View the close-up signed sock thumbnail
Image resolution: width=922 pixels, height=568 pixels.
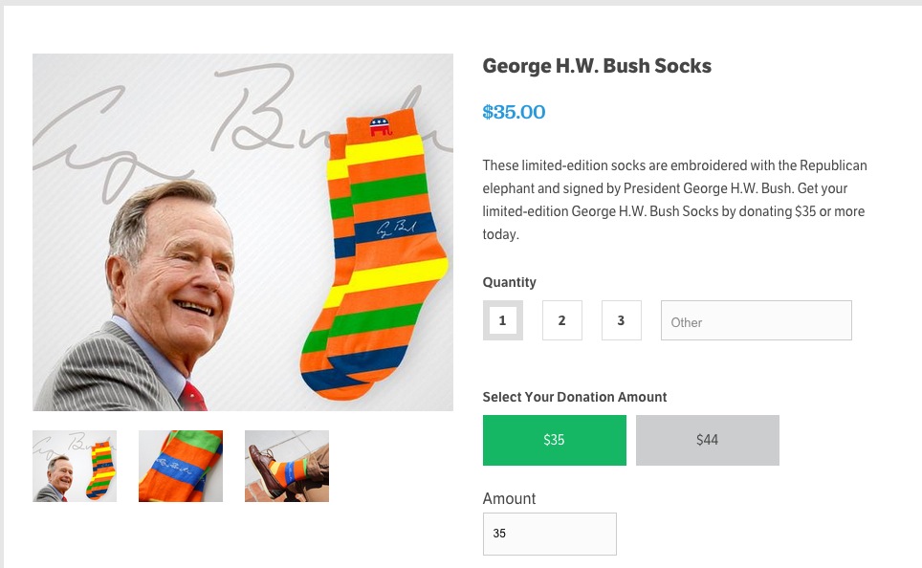coord(181,466)
